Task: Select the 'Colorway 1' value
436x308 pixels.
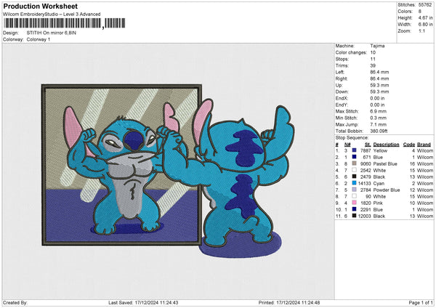Action: coord(39,39)
